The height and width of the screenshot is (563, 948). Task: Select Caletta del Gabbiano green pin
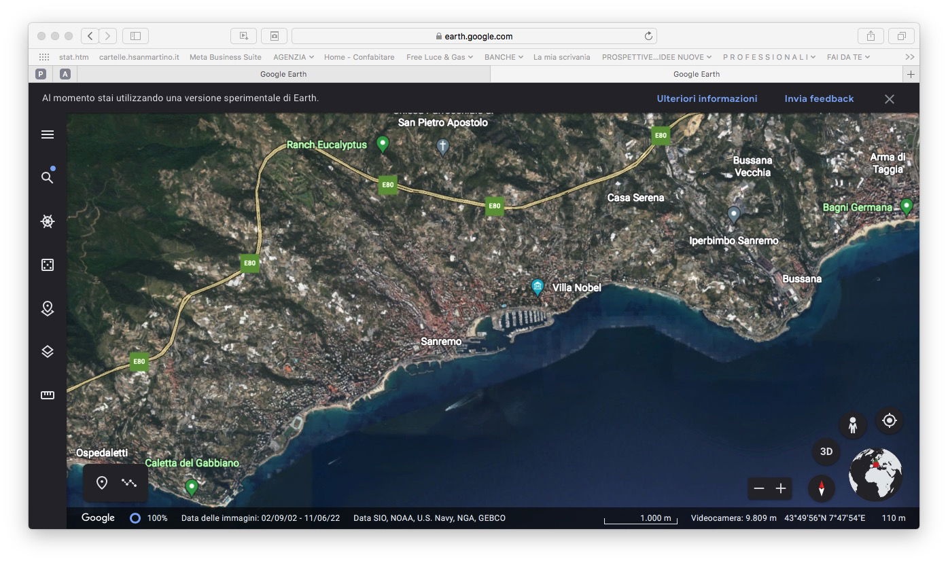pyautogui.click(x=192, y=488)
